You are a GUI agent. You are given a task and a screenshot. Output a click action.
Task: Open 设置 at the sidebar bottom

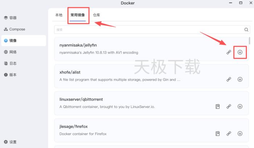11,142
